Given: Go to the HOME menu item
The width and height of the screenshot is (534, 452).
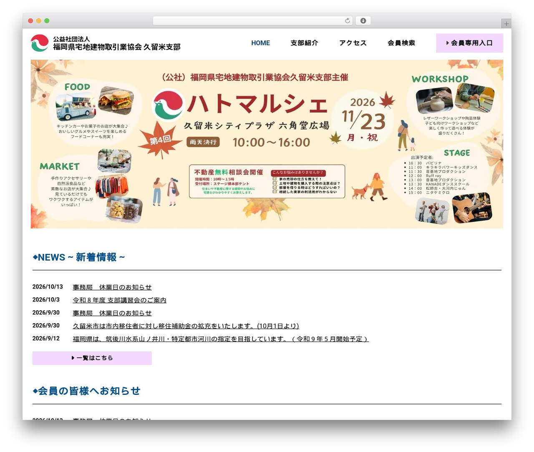Looking at the screenshot, I should [x=260, y=43].
